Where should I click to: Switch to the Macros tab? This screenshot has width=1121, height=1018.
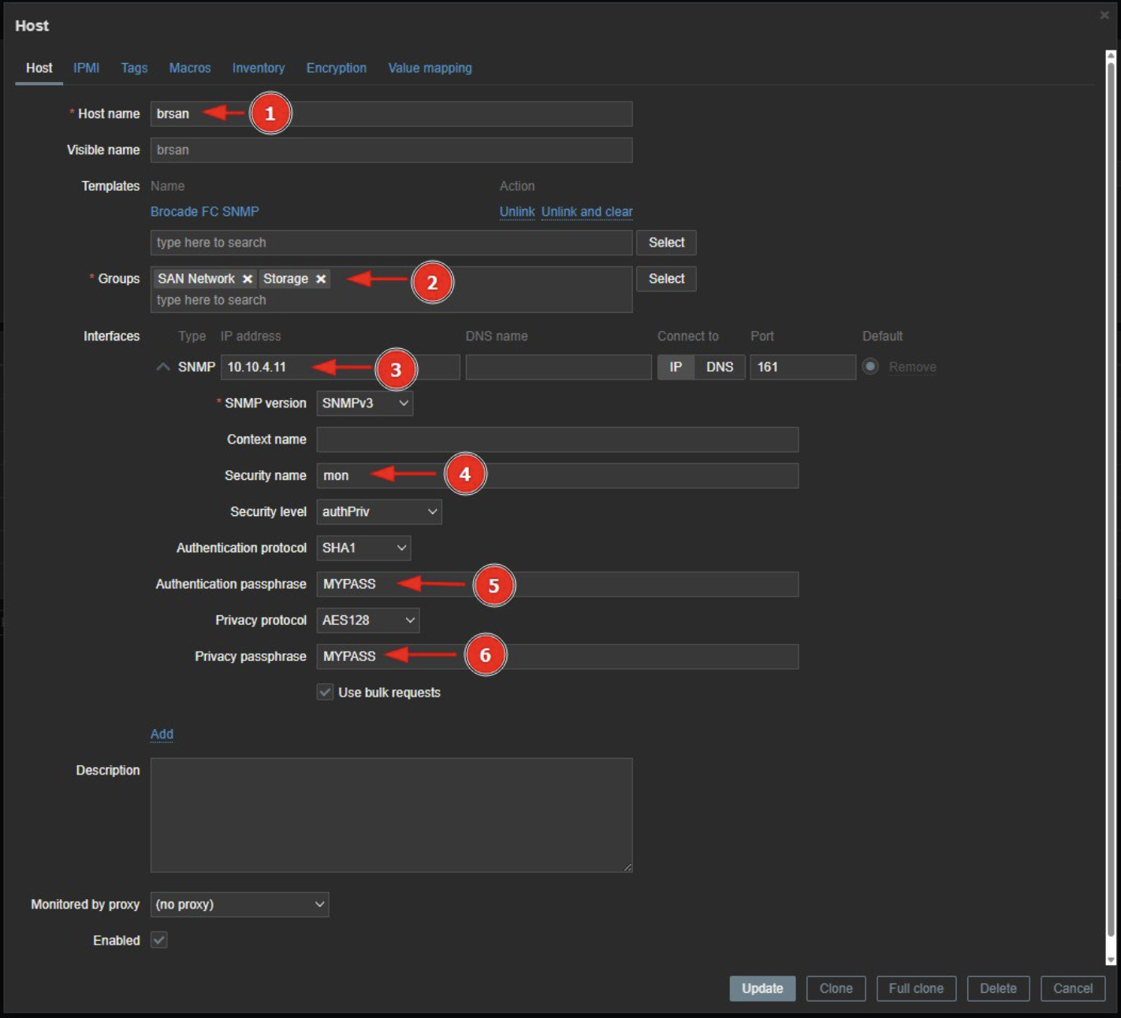pyautogui.click(x=190, y=69)
